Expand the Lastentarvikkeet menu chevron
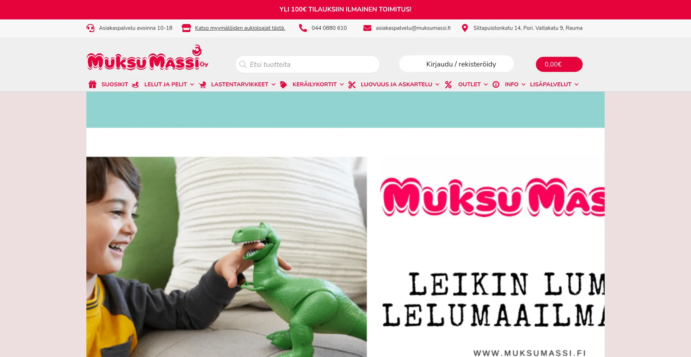The height and width of the screenshot is (357, 691). click(x=274, y=84)
